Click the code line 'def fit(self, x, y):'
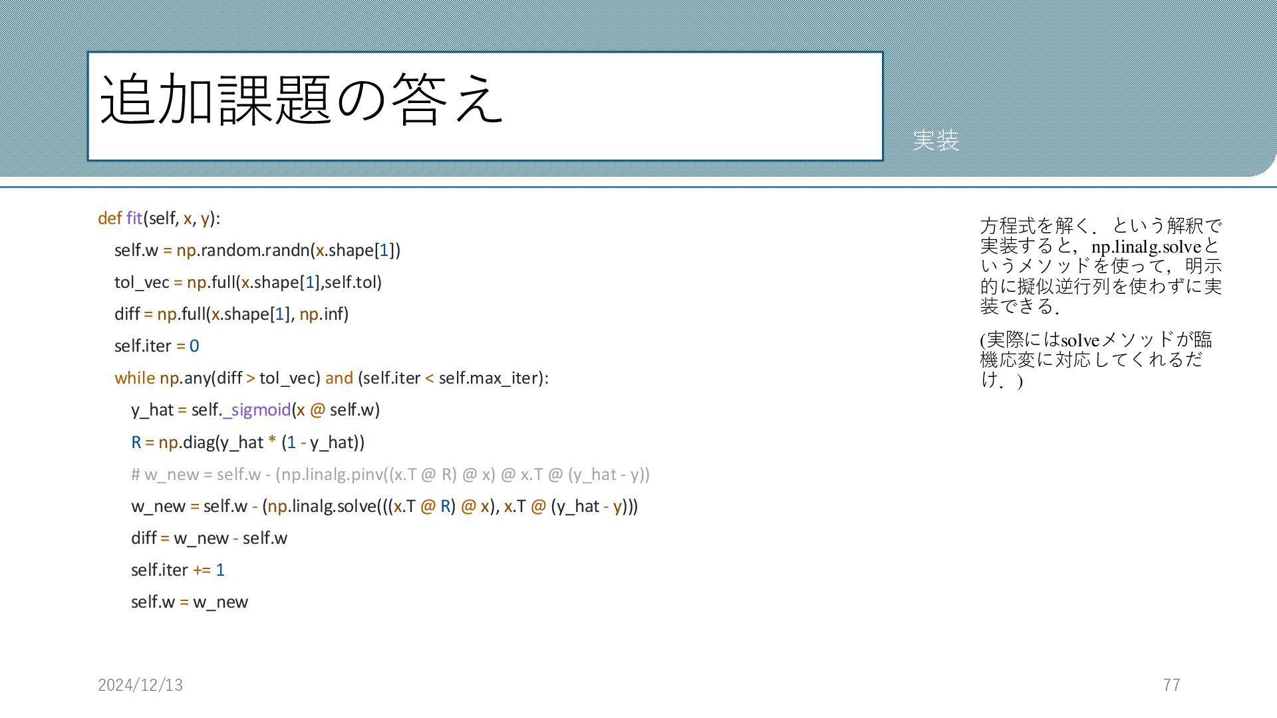Image resolution: width=1277 pixels, height=718 pixels. (x=159, y=218)
